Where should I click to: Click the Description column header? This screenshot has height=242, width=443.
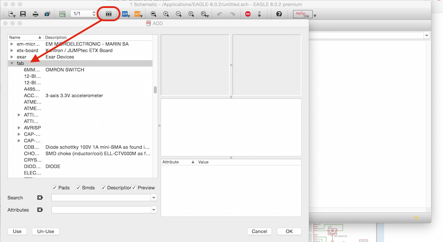pyautogui.click(x=98, y=37)
